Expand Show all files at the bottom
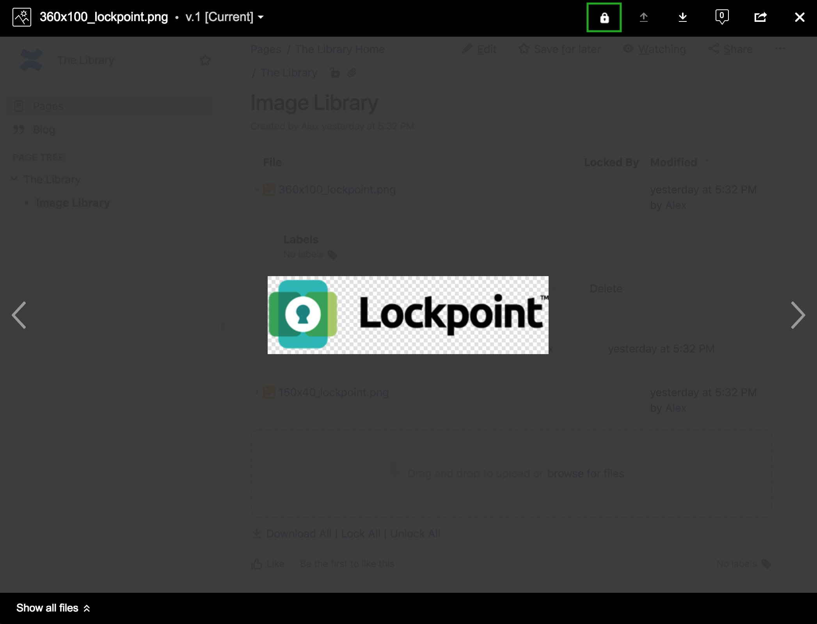The height and width of the screenshot is (624, 817). 53,608
